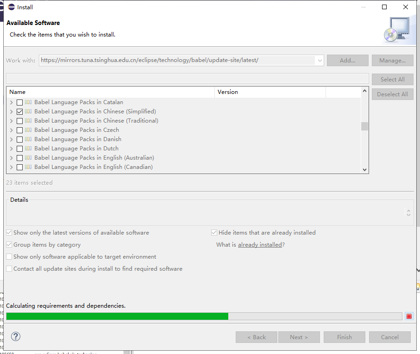
Task: Click the Dutch language pack category icon
Action: pos(28,148)
